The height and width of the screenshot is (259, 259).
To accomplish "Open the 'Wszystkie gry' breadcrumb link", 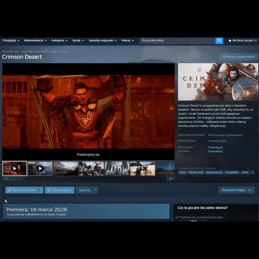I will click(10, 51).
